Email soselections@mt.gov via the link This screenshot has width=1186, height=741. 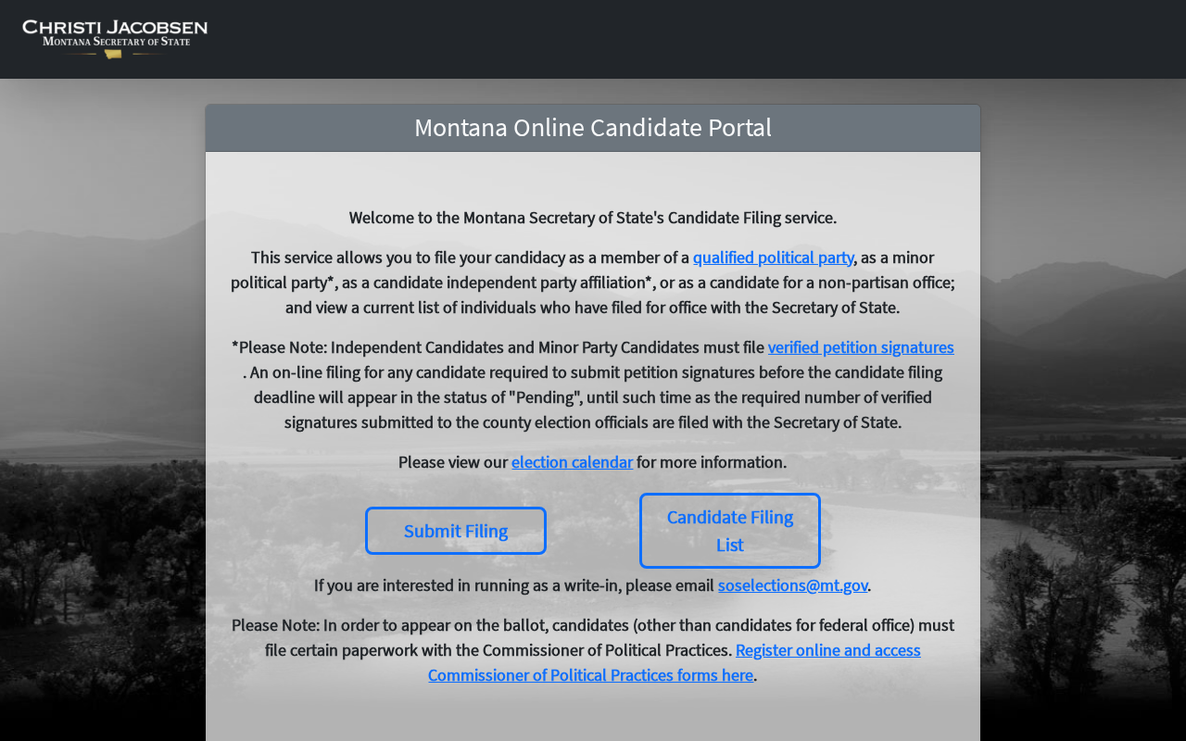(792, 585)
